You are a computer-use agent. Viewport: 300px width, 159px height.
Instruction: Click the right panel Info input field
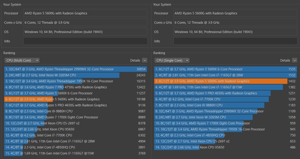pyautogui.click(x=235, y=41)
